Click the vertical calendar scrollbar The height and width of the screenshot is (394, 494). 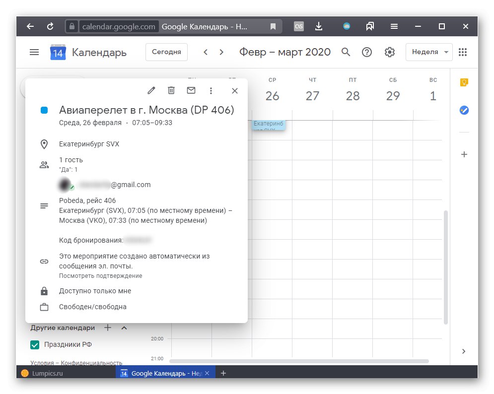446,267
